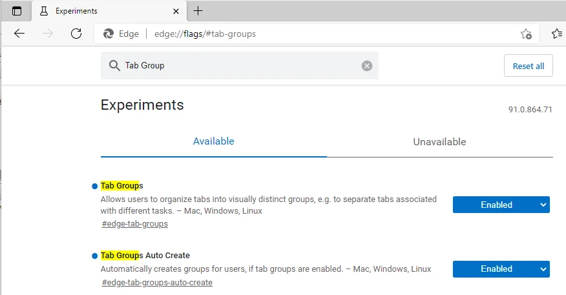Click the address bar URL edge://flags/#tab-groups
The height and width of the screenshot is (295, 566).
[x=205, y=34]
